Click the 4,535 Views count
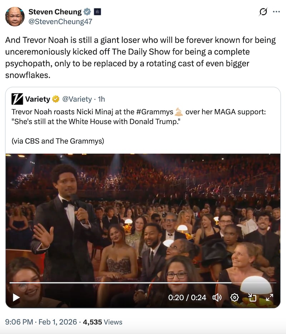The image size is (286, 334). point(103,322)
